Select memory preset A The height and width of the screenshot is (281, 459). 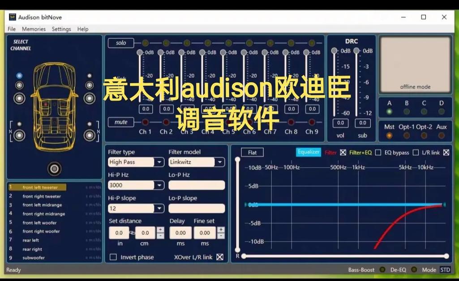pyautogui.click(x=389, y=111)
